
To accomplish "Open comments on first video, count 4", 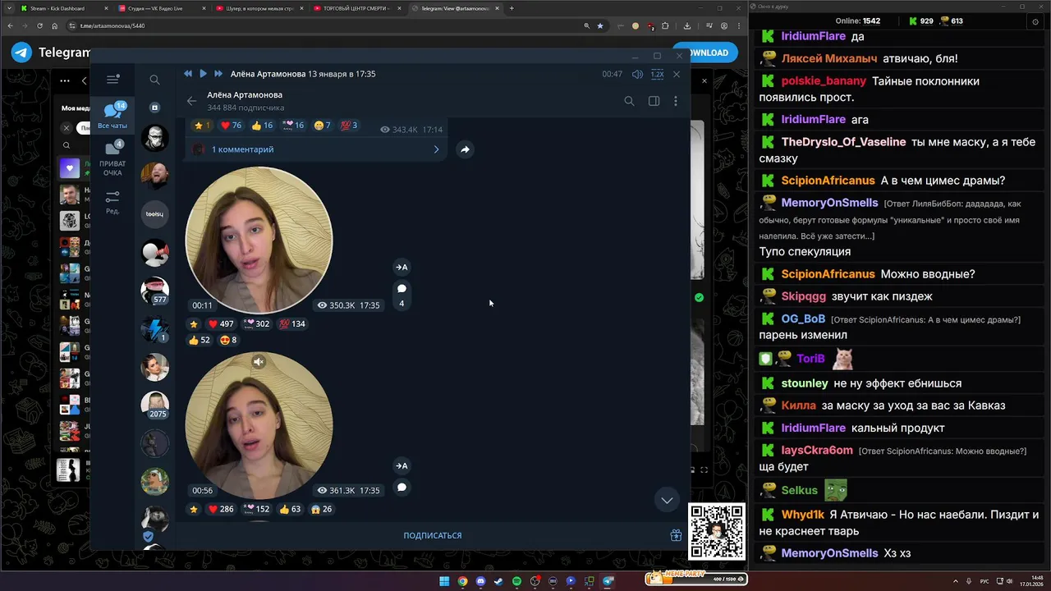I will (402, 294).
